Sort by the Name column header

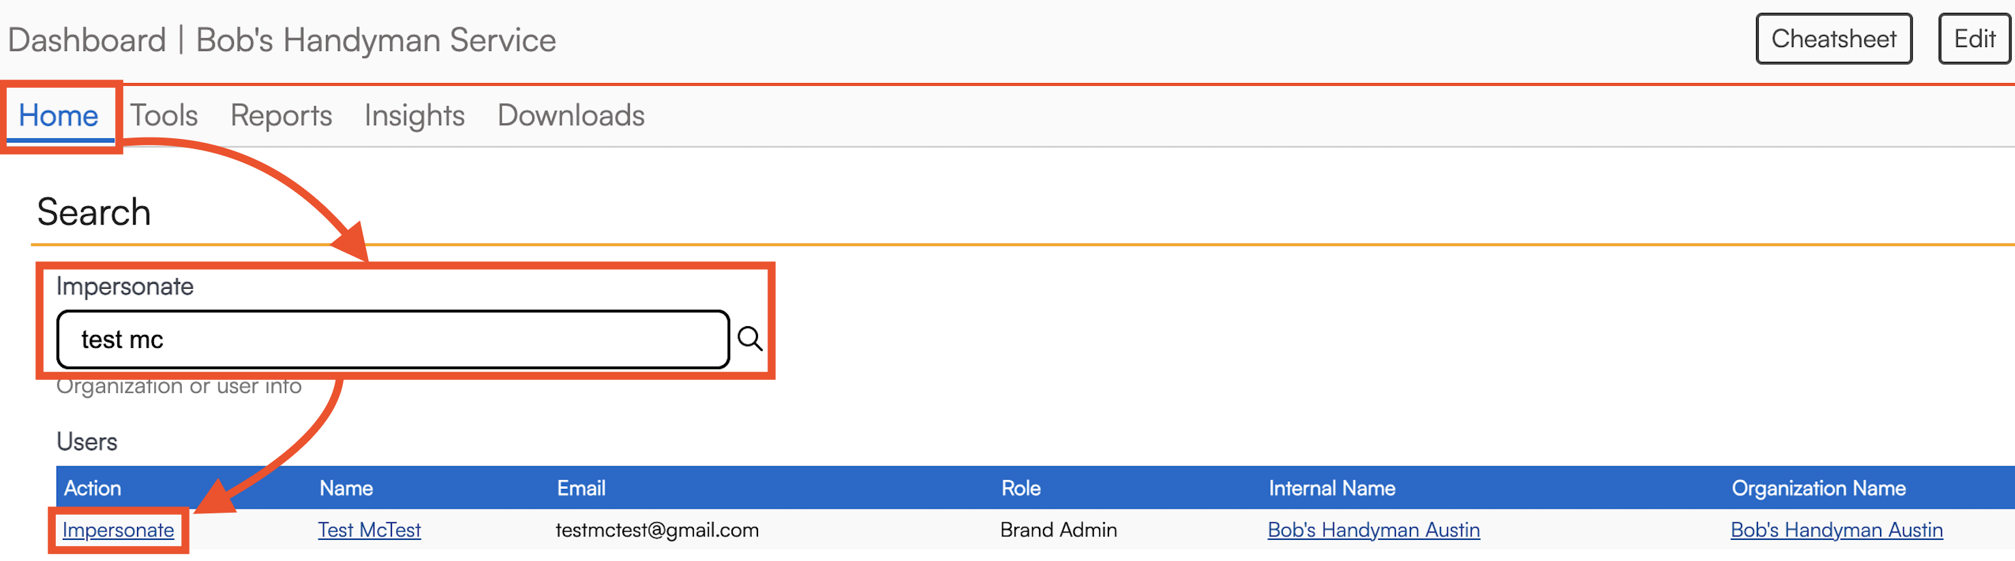tap(346, 488)
